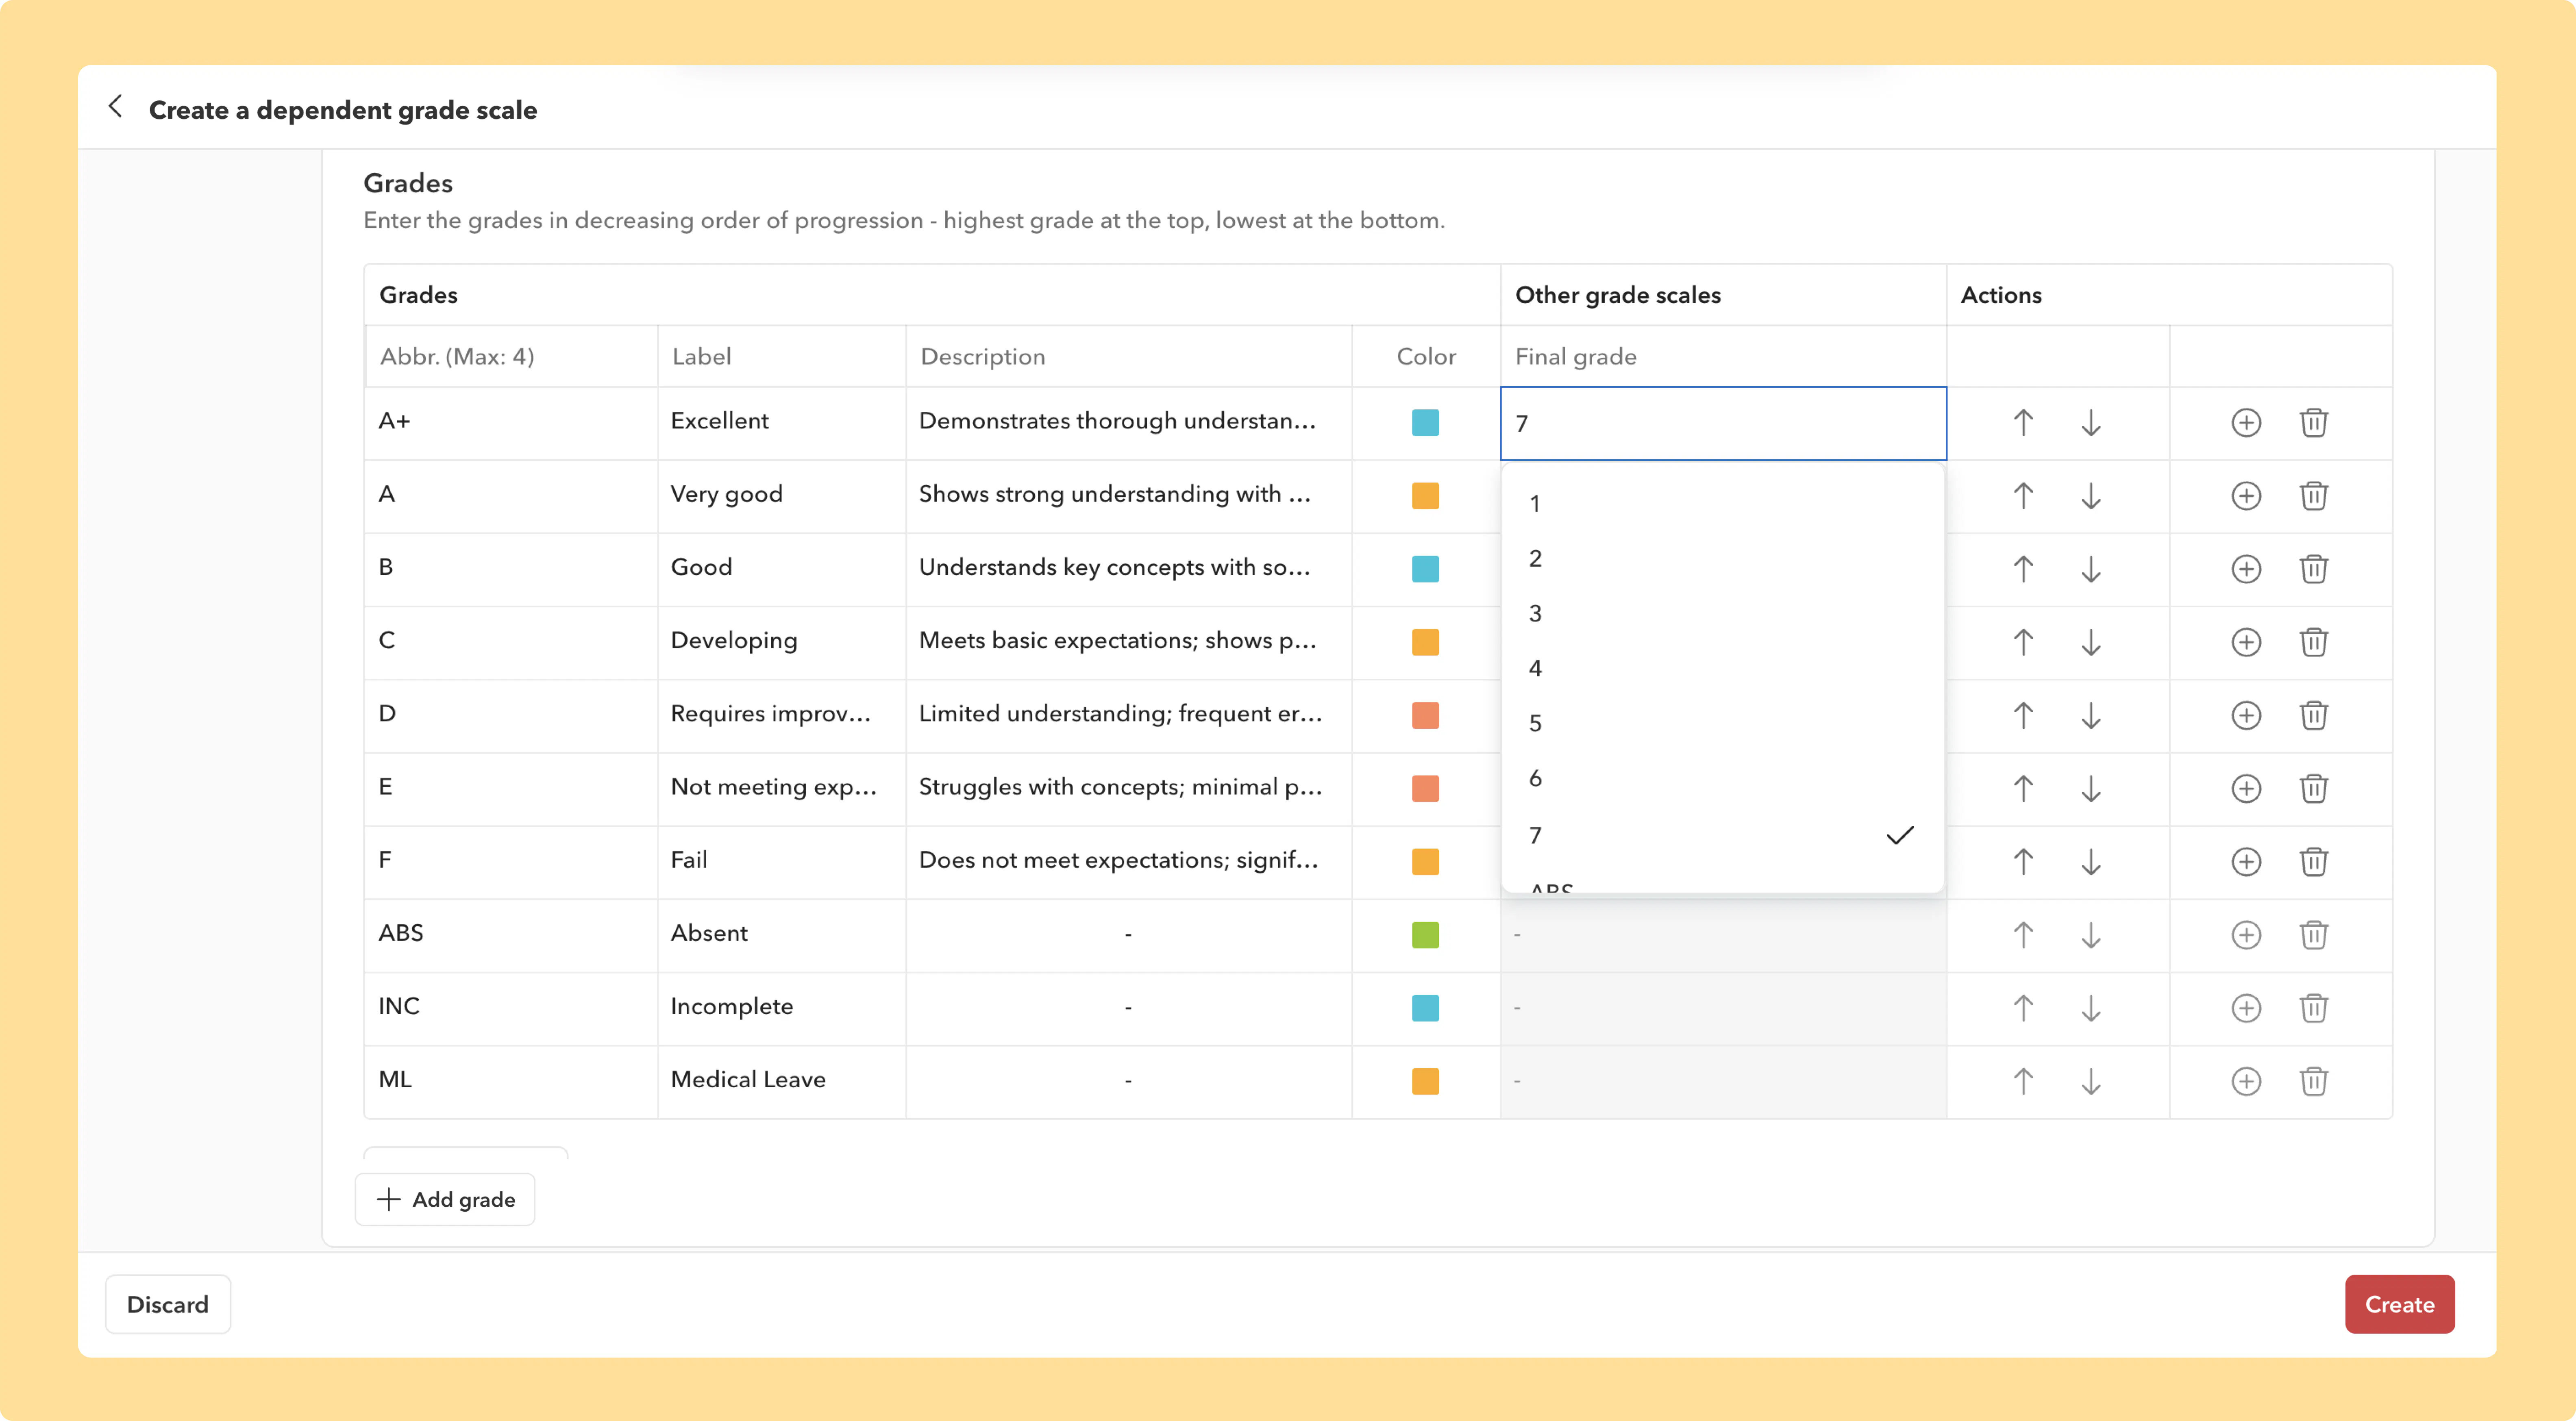The image size is (2576, 1421).
Task: Move the Developing grade down
Action: click(2091, 642)
